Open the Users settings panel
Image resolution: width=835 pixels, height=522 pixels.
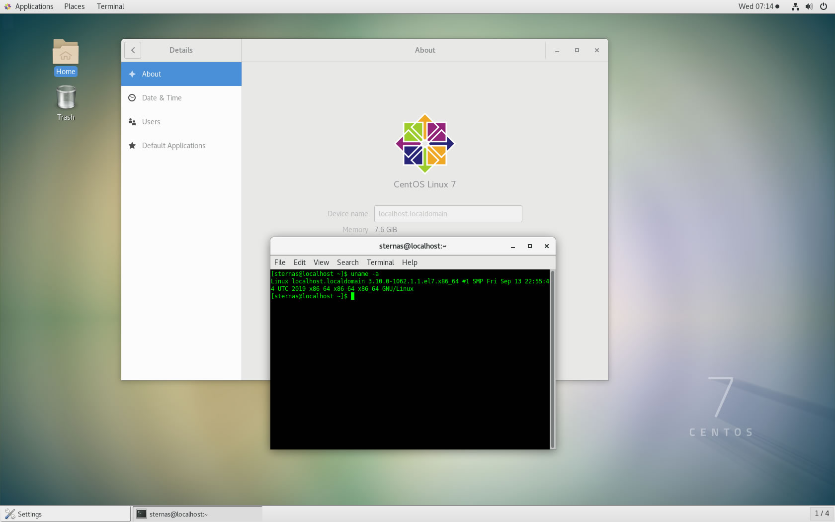[181, 122]
